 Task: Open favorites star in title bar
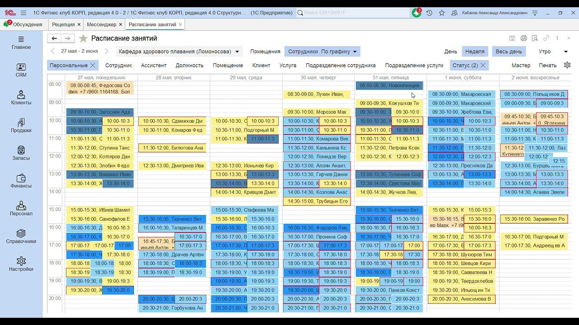point(442,13)
